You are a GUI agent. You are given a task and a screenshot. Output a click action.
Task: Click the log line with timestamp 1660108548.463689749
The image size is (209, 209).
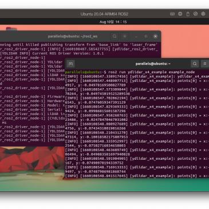pos(137,150)
